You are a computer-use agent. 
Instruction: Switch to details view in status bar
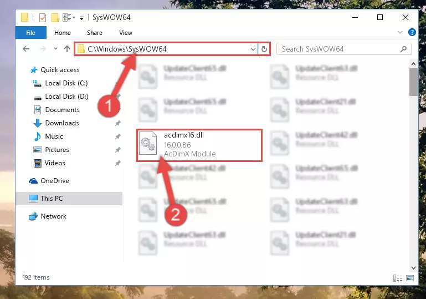point(398,278)
